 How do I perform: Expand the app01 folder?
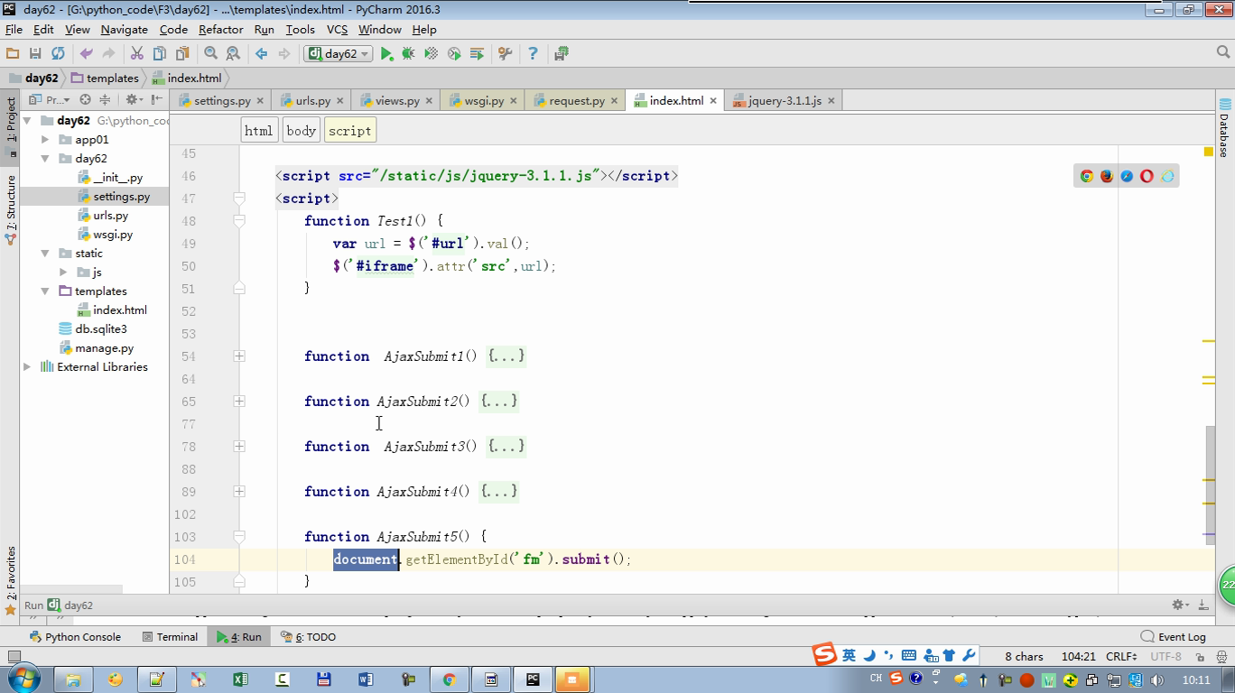[45, 140]
